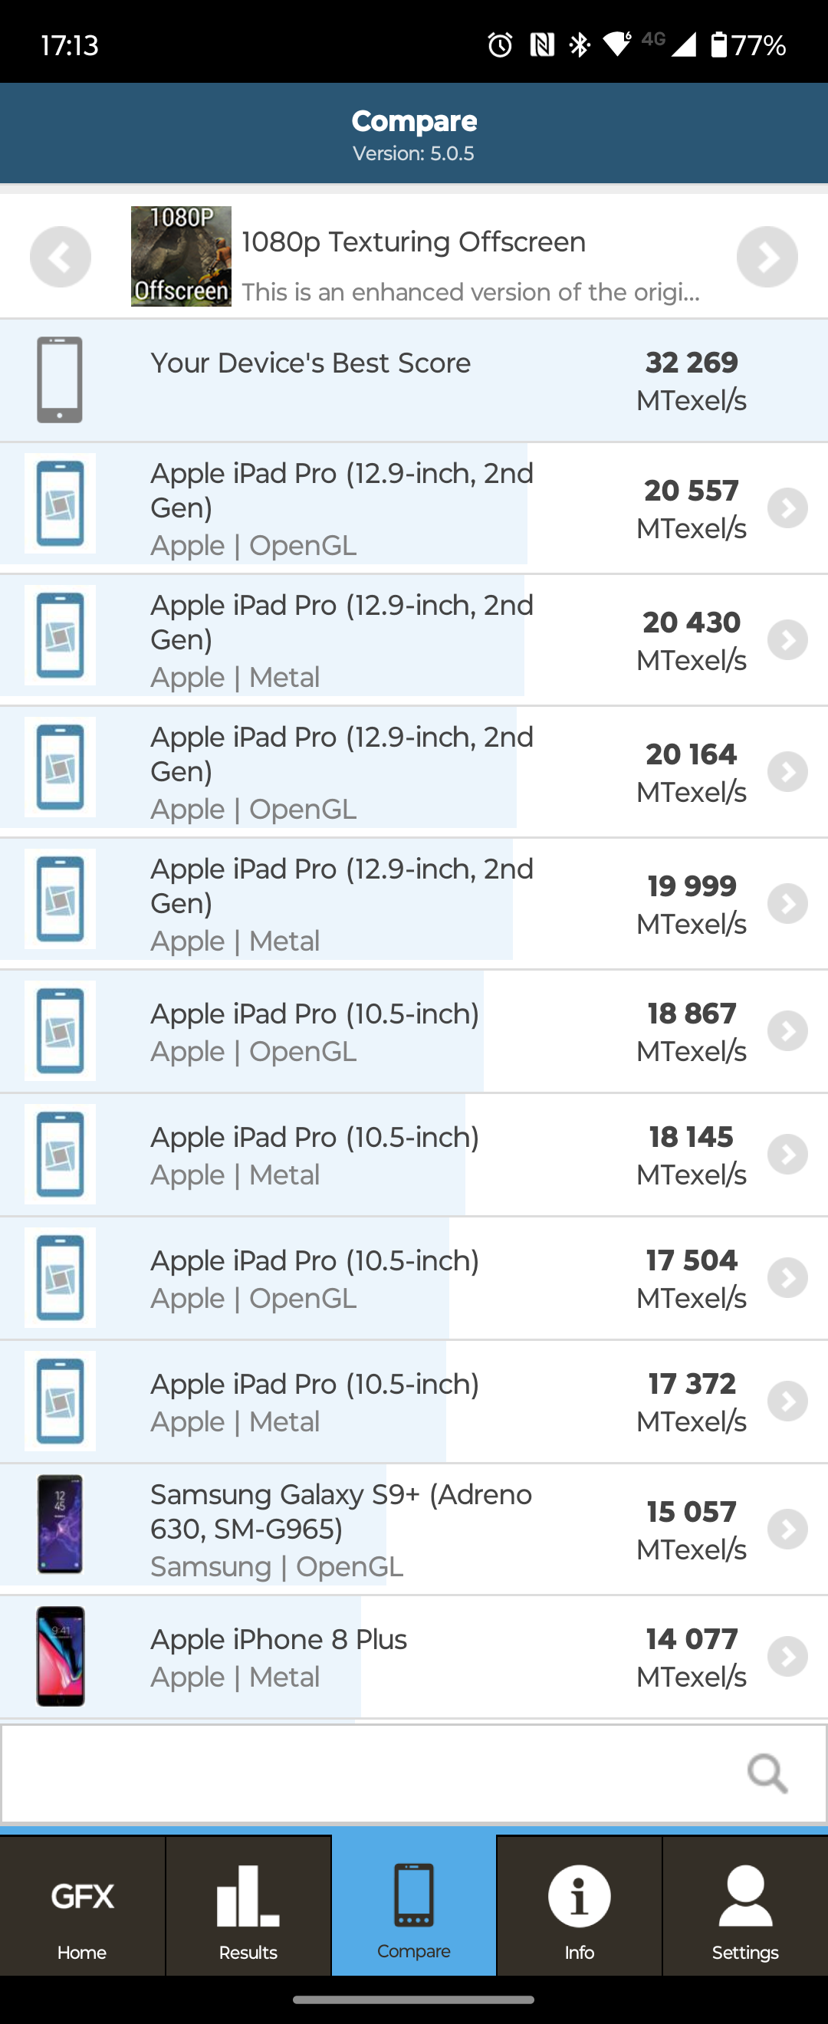Tap the device icon for 19 999 entry
The height and width of the screenshot is (2024, 828).
[x=61, y=899]
